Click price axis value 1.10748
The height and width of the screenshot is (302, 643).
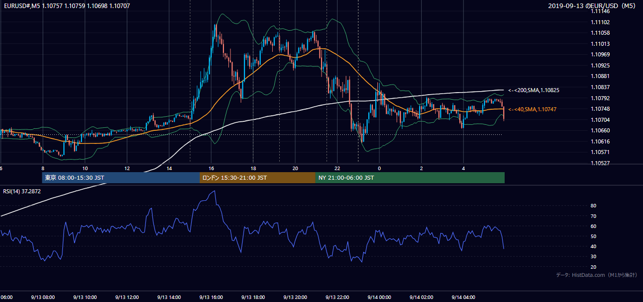(600, 109)
